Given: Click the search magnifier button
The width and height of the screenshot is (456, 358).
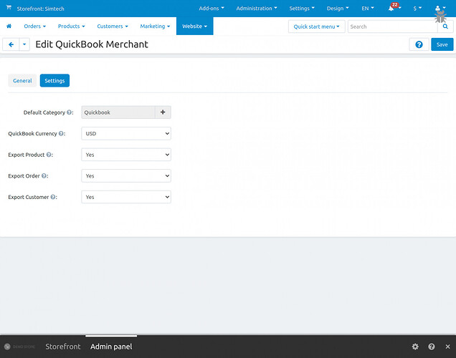Looking at the screenshot, I should [445, 26].
